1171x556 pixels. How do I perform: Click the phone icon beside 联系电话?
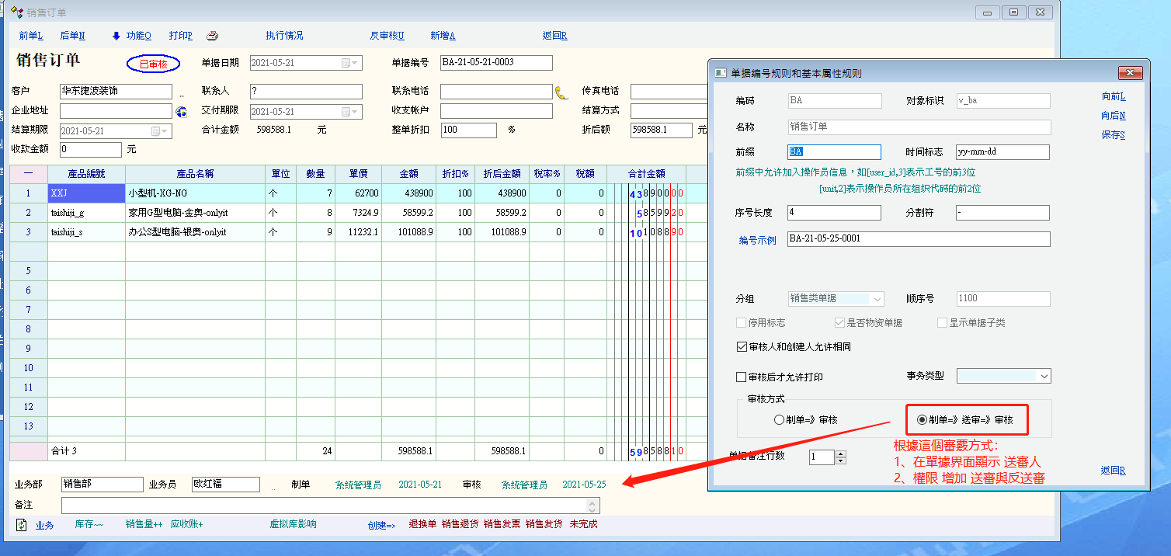click(x=561, y=92)
